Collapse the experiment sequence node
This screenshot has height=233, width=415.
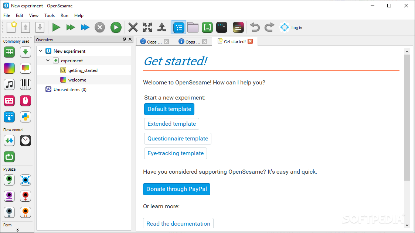click(48, 60)
